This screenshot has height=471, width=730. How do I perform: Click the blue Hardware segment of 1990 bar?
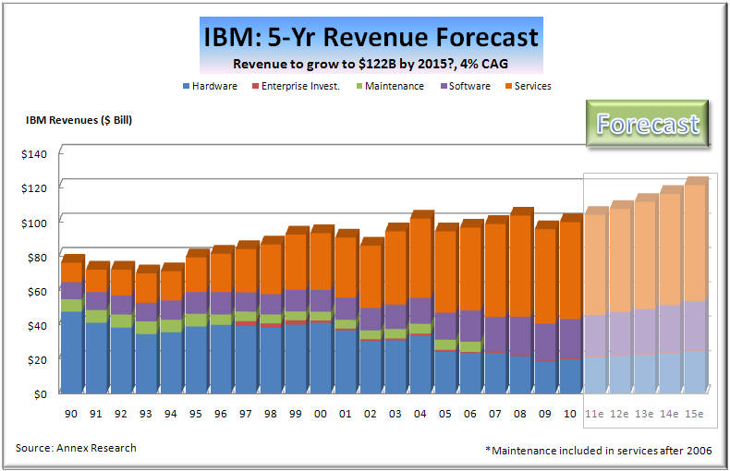tap(70, 351)
